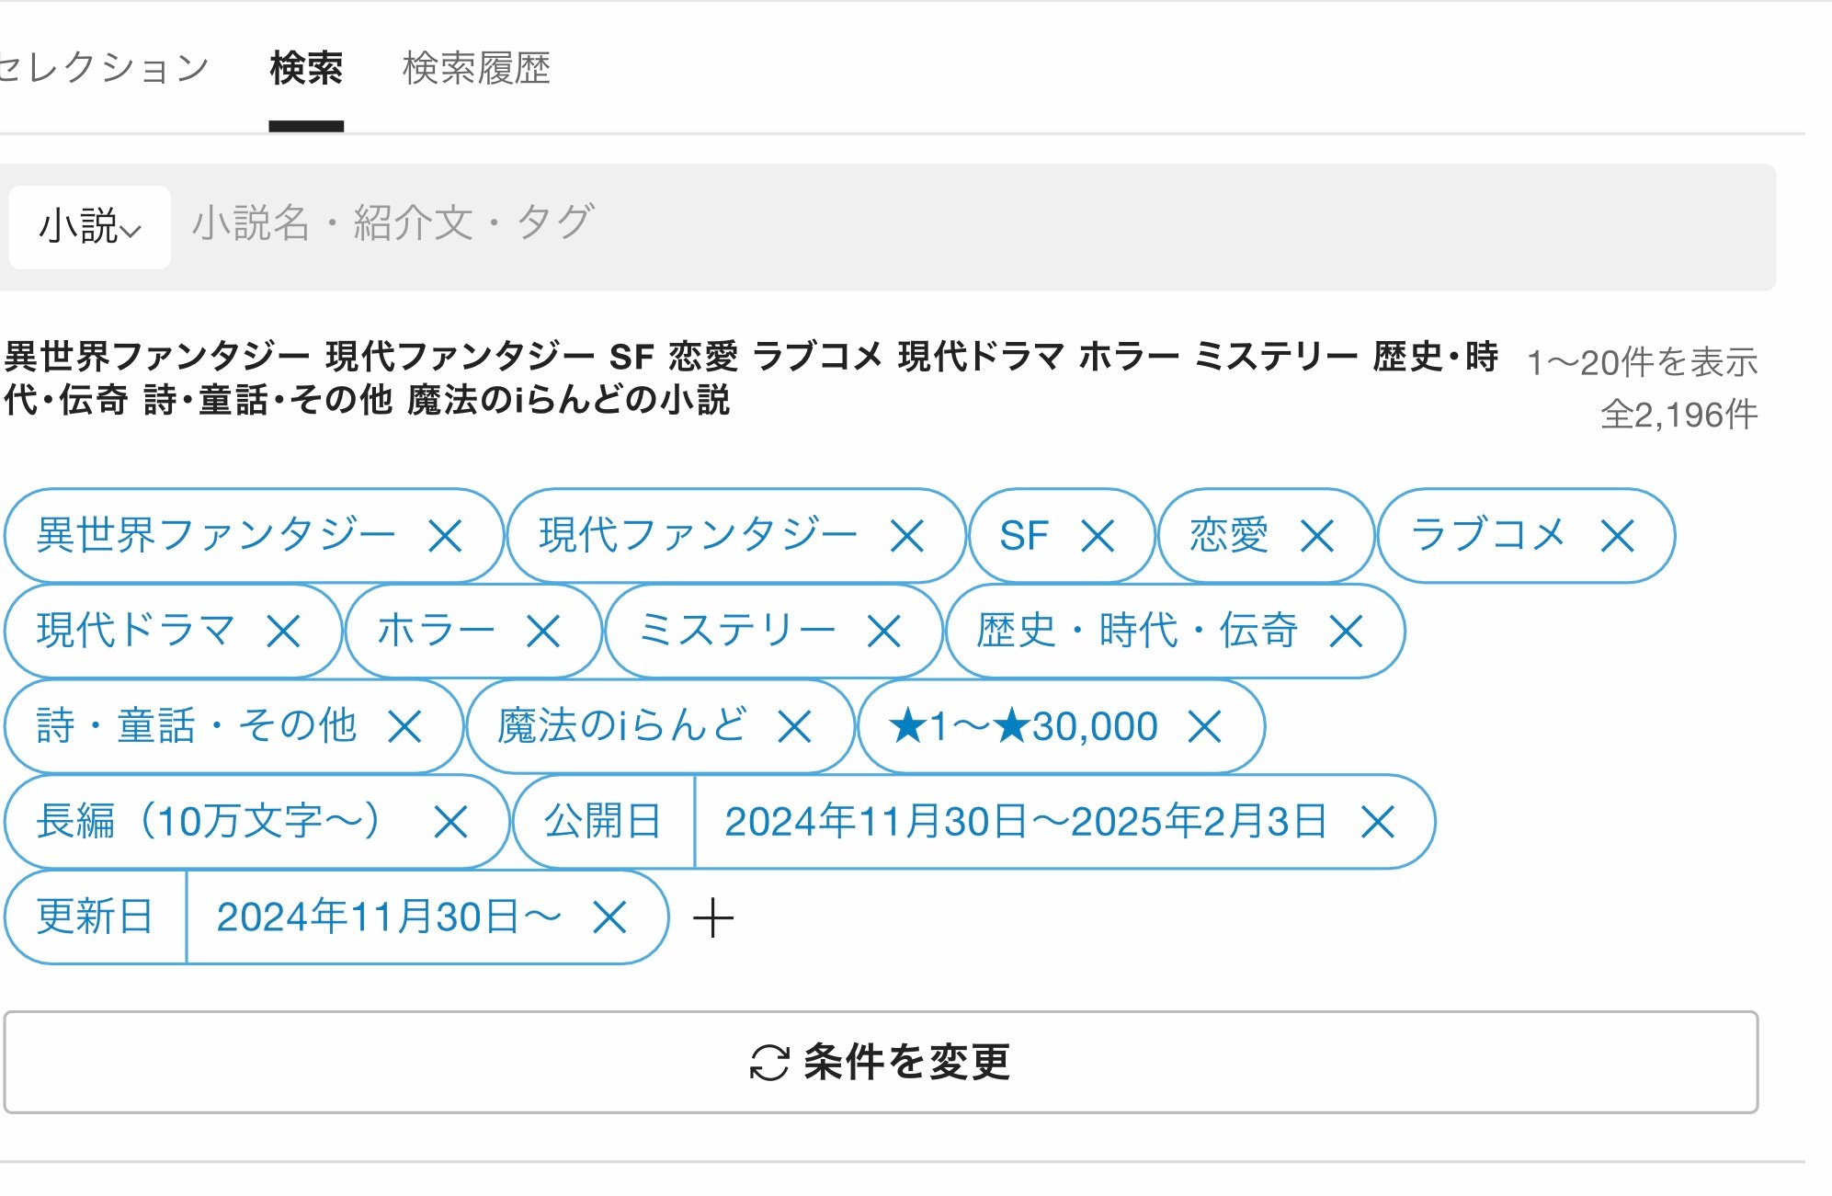This screenshot has height=1196, width=1832.
Task: Clear the ラブコメ filter chip
Action: 1617,536
